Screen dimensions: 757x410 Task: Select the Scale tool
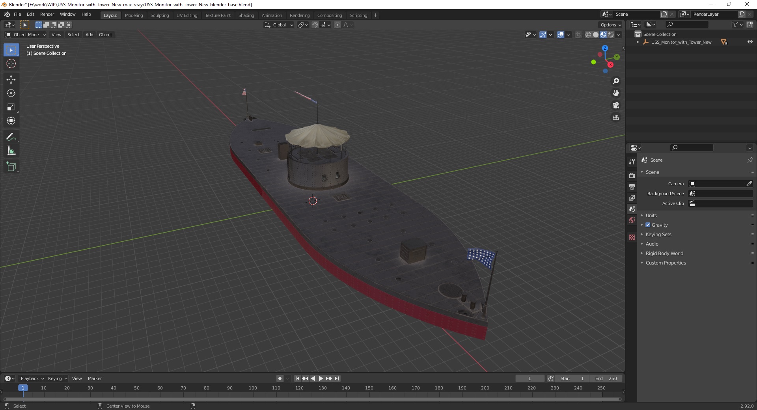(11, 107)
